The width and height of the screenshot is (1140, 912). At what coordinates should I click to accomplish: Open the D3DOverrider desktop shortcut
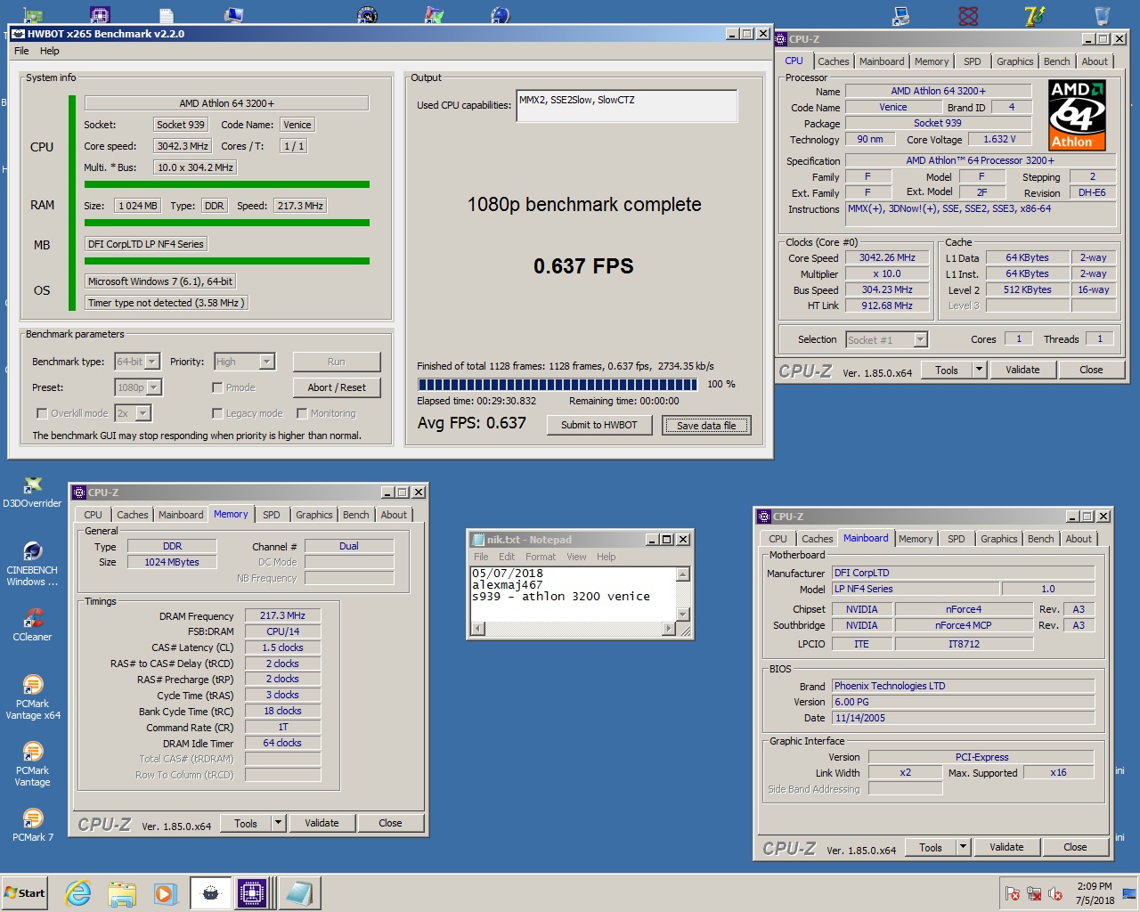[32, 493]
